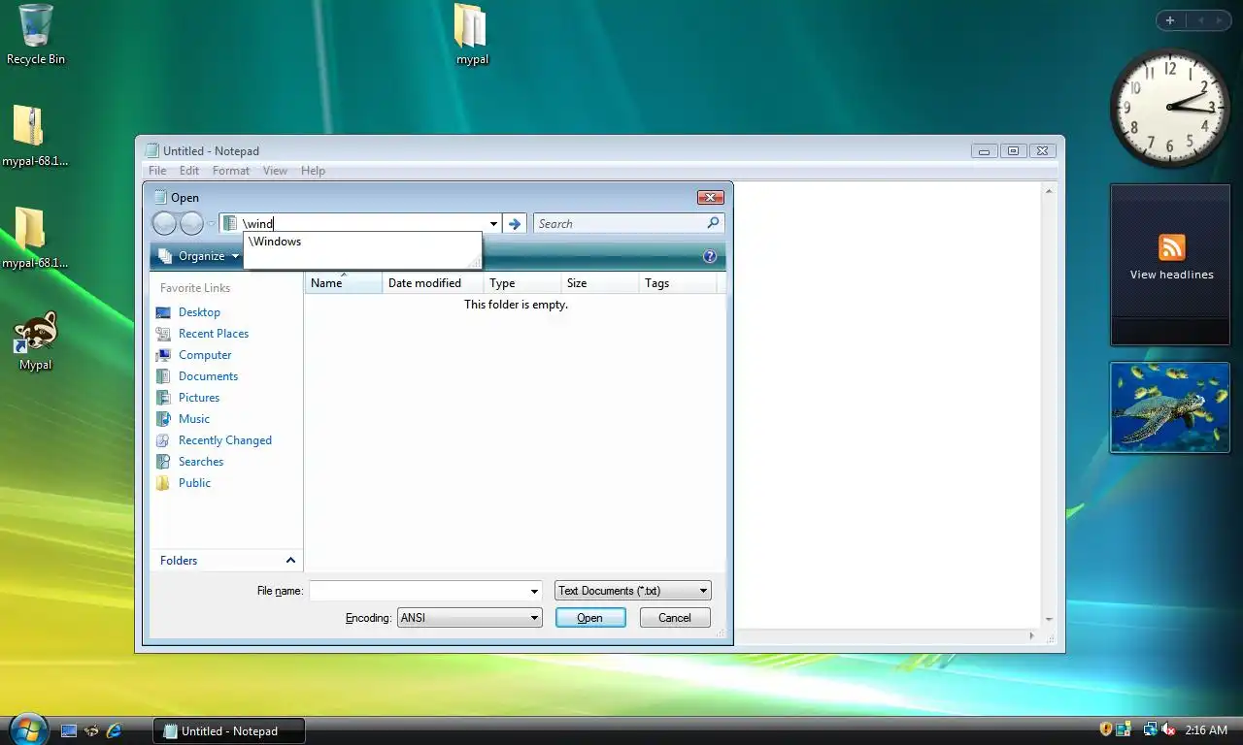This screenshot has width=1243, height=745.
Task: Go to Desktop in Favorite Links
Action: 199,312
